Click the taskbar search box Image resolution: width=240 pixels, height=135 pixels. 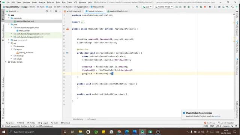pyautogui.click(x=34, y=132)
